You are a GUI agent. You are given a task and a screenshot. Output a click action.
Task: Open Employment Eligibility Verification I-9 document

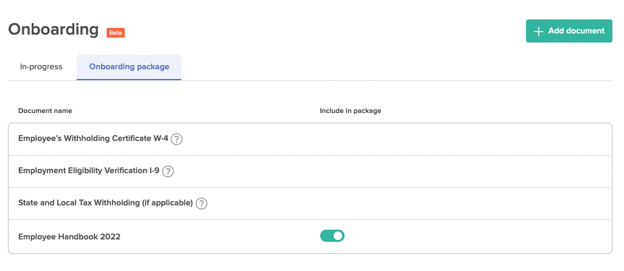(89, 171)
